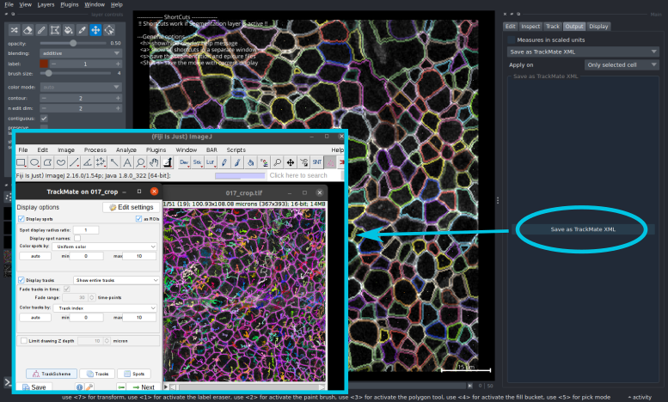
Task: Click the ImageJ search field
Action: tap(297, 175)
